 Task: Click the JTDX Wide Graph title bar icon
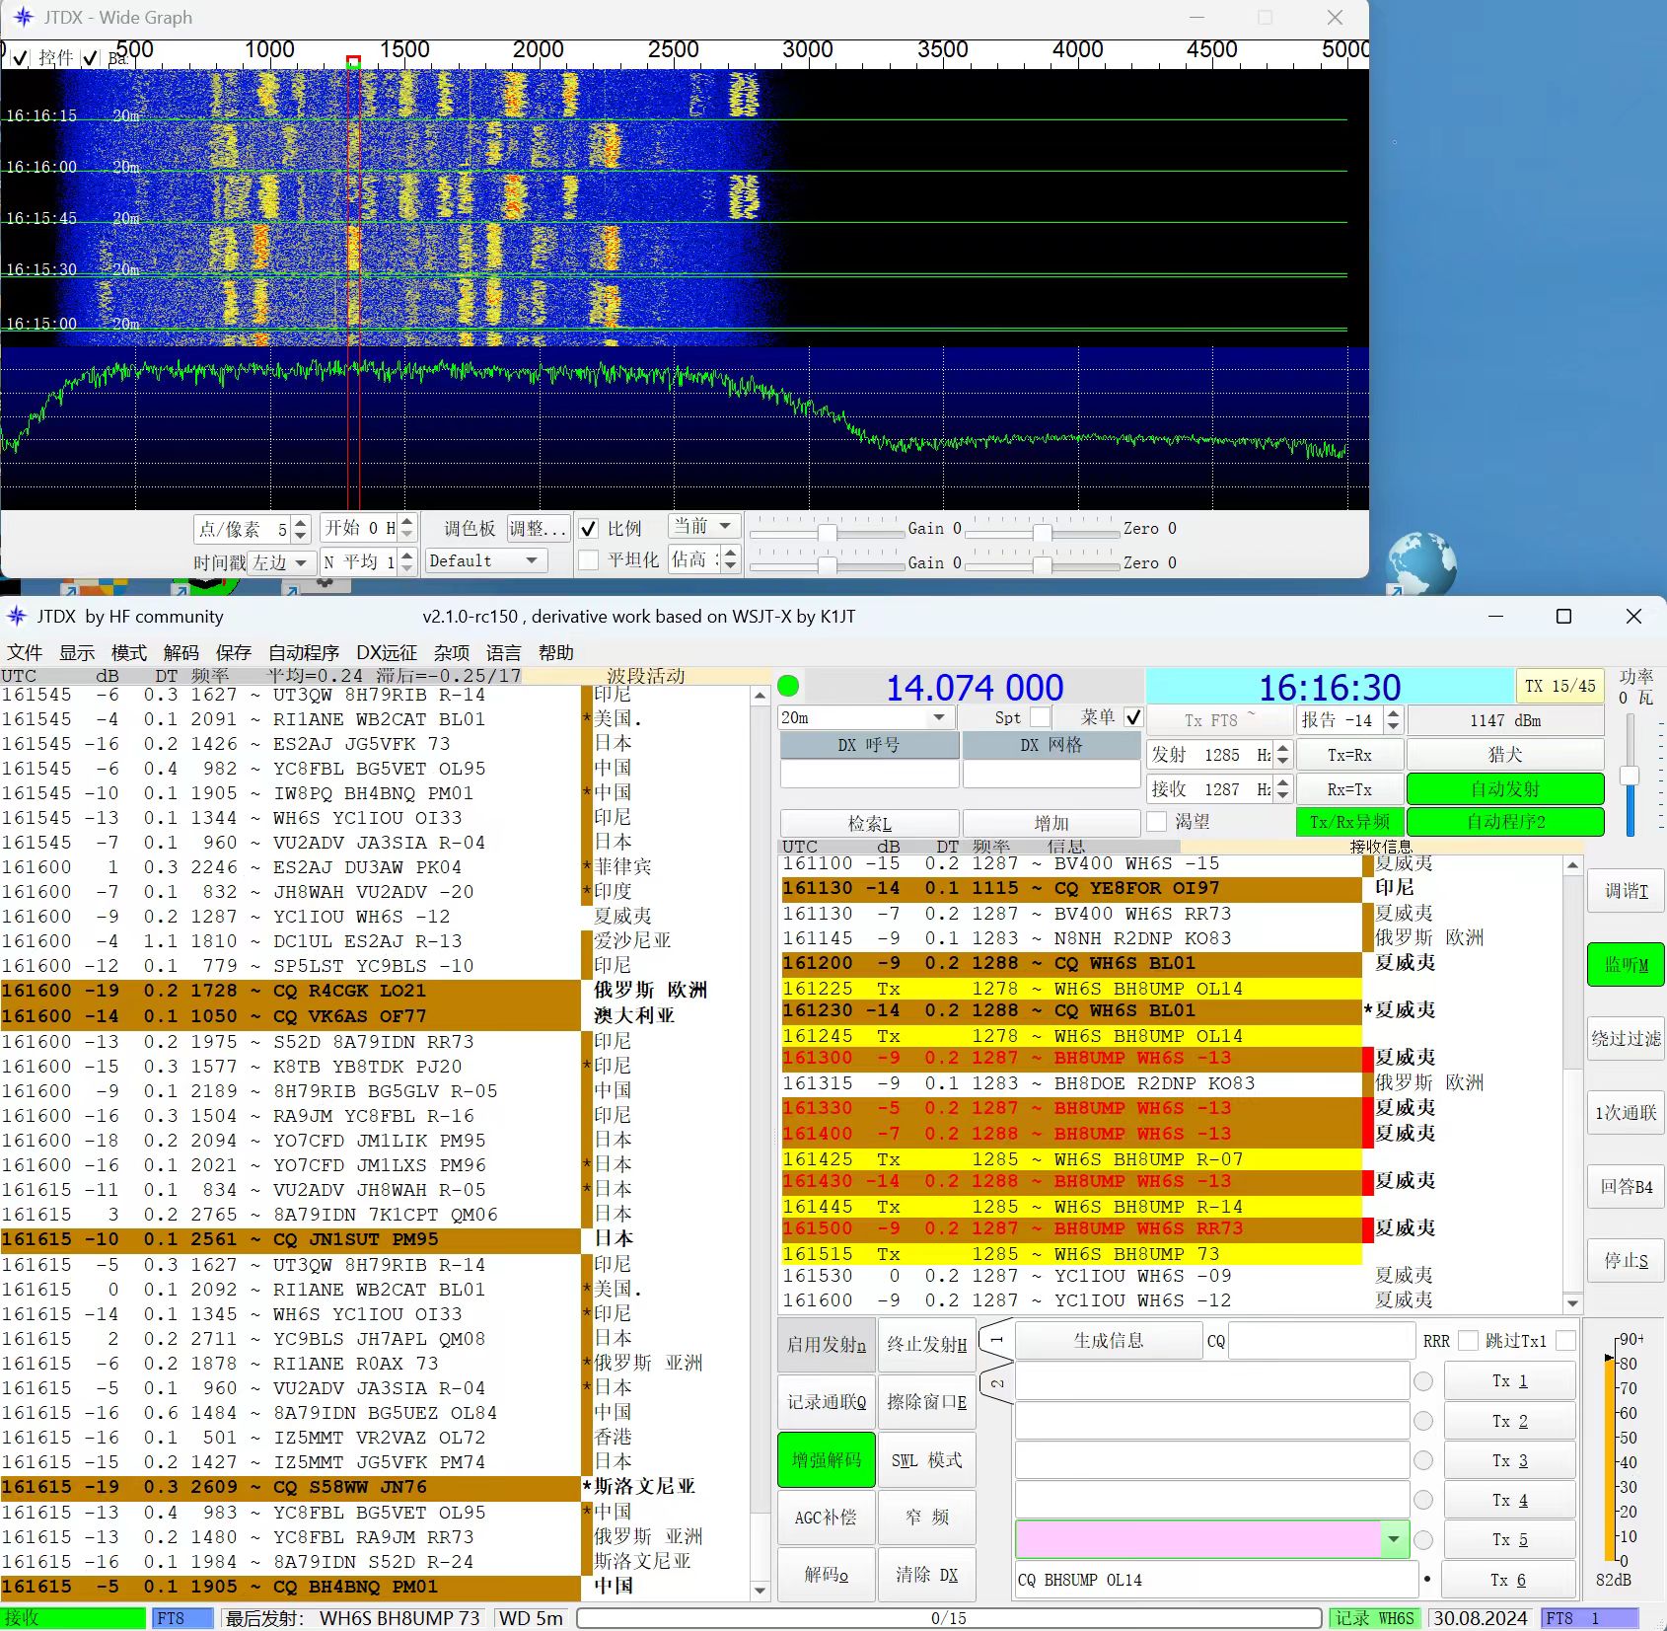pos(22,17)
